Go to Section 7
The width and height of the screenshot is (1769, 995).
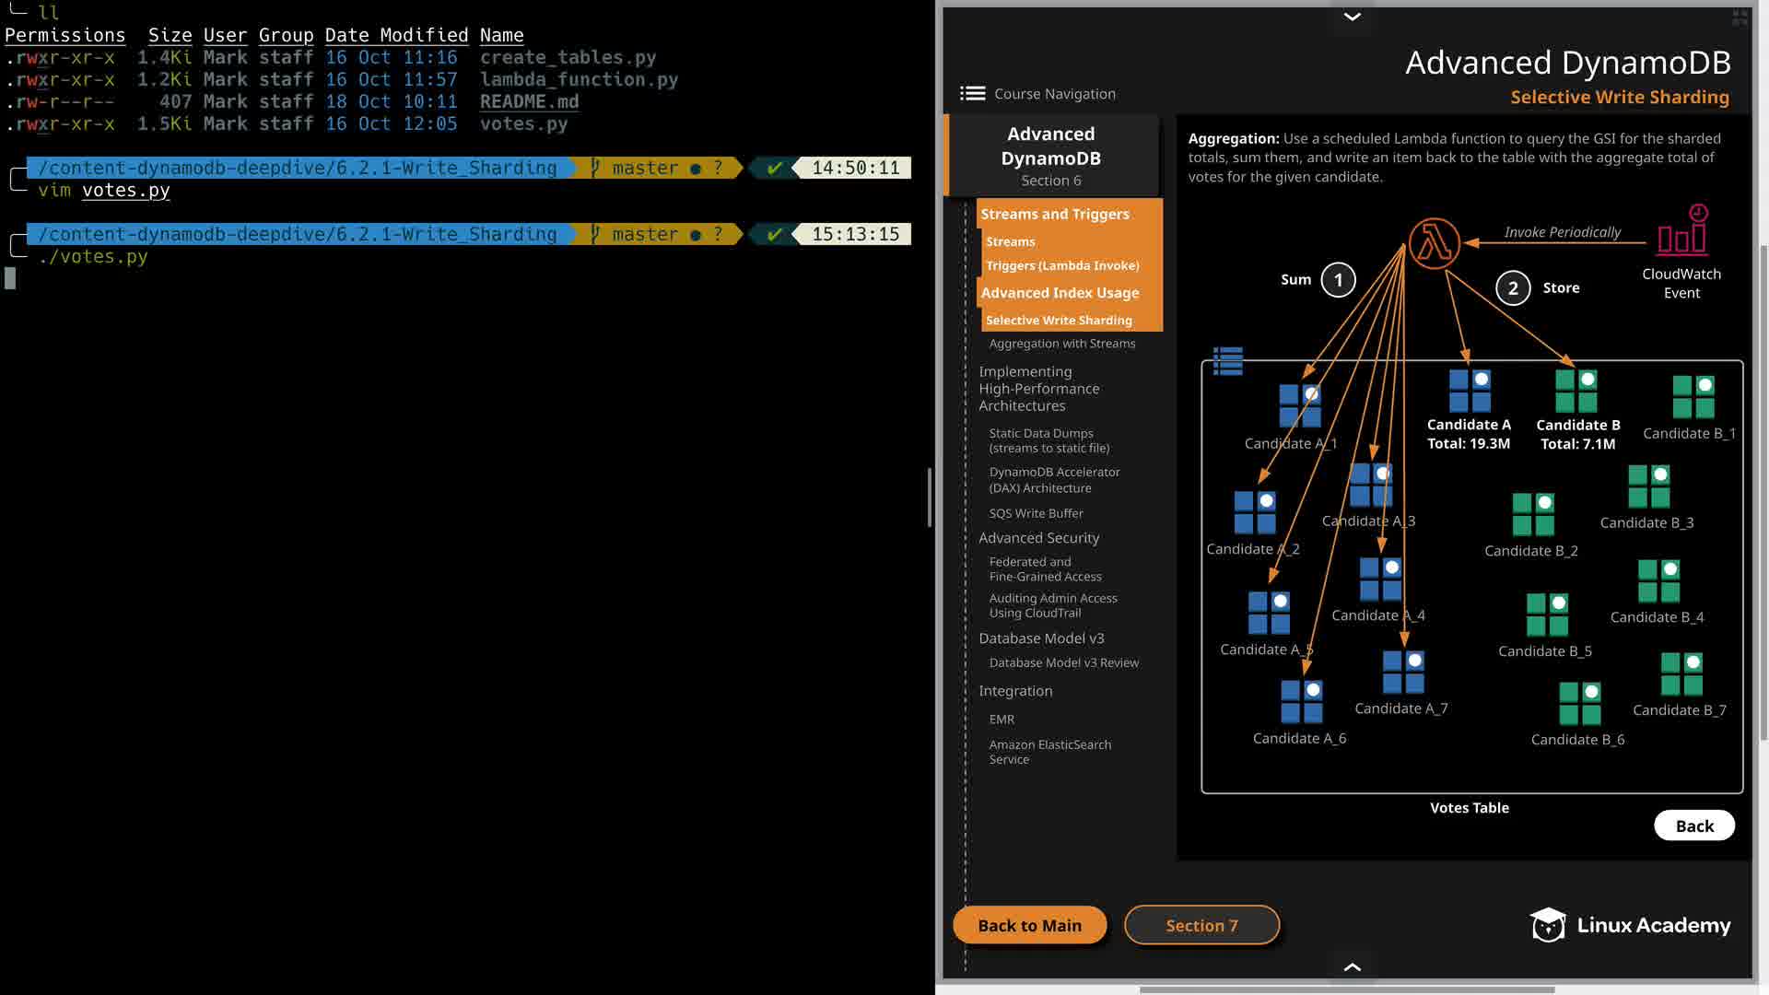tap(1201, 925)
